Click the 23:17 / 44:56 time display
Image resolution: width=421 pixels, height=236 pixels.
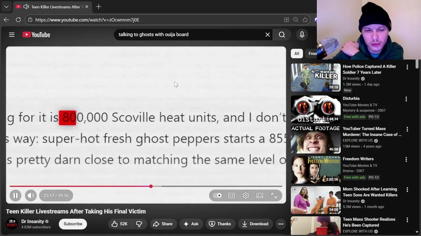pos(56,195)
